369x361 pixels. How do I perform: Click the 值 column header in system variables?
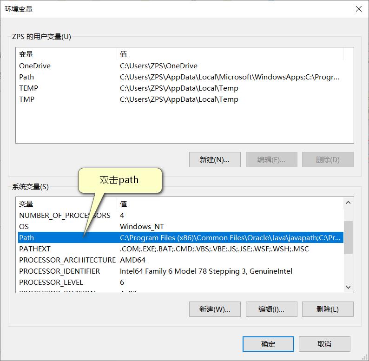click(230, 203)
